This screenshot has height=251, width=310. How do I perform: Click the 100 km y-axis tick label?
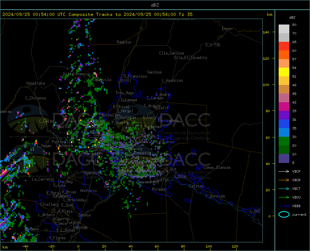266,85
